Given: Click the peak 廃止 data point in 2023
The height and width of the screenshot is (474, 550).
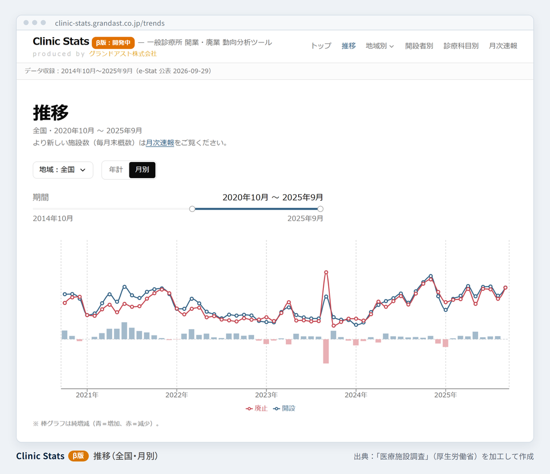Looking at the screenshot, I should (326, 272).
